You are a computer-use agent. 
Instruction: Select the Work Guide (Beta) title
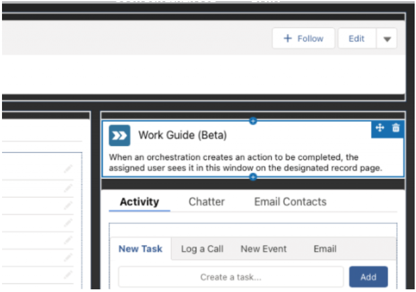(183, 135)
